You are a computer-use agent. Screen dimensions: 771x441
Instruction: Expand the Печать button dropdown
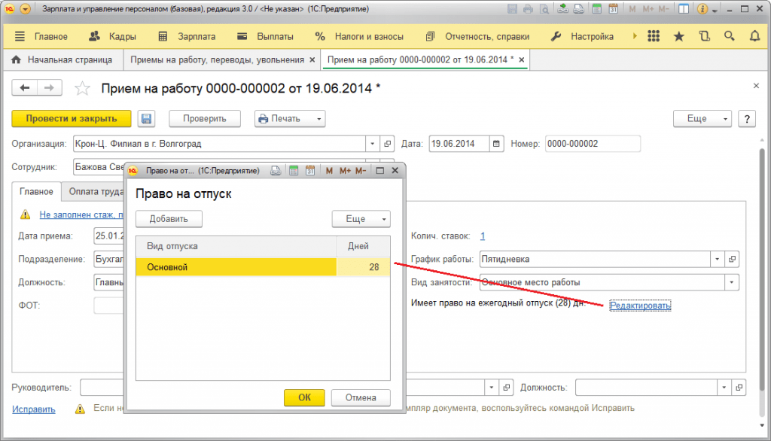coord(318,118)
